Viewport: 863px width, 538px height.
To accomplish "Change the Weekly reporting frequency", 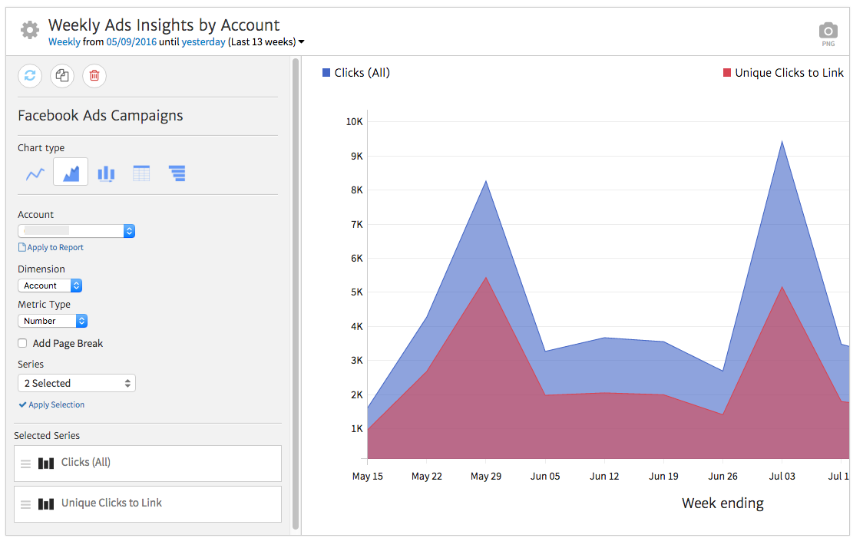I will point(64,41).
